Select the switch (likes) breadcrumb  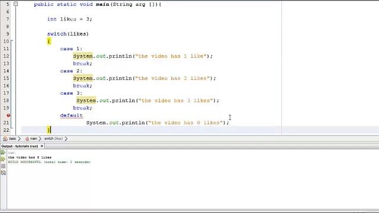click(53, 138)
